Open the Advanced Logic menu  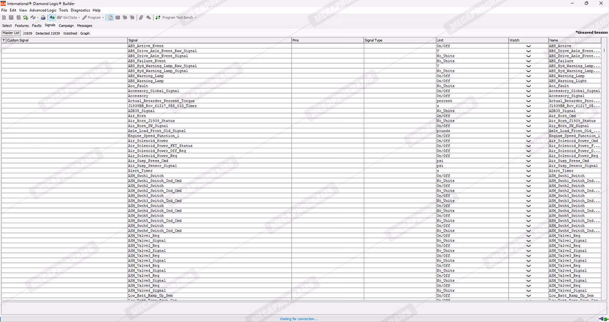click(43, 10)
